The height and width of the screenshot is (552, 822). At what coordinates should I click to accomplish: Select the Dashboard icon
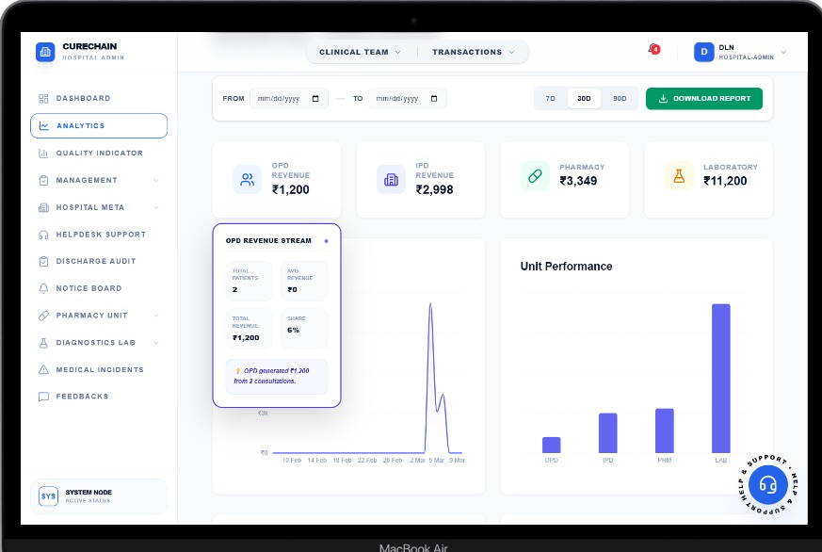43,98
